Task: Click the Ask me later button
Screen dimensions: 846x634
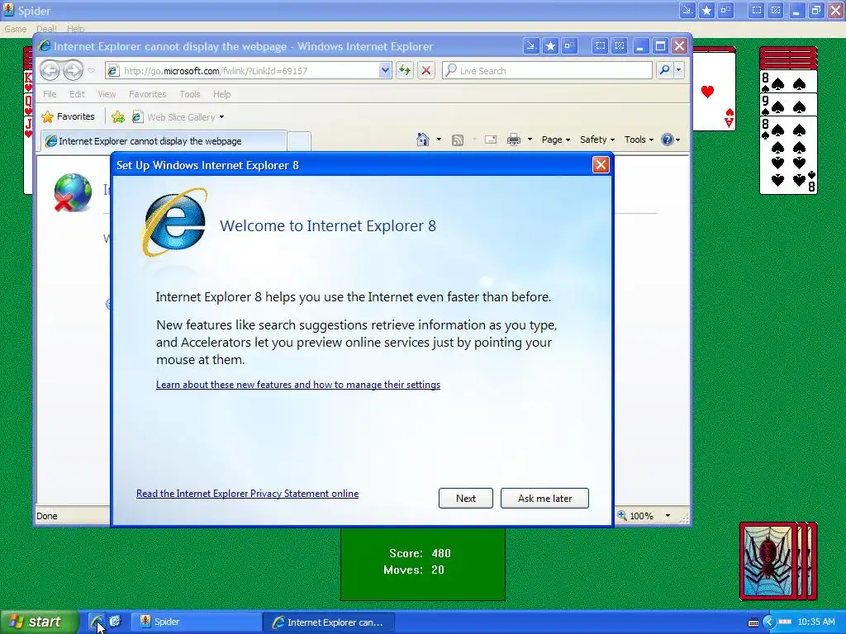Action: click(x=544, y=498)
